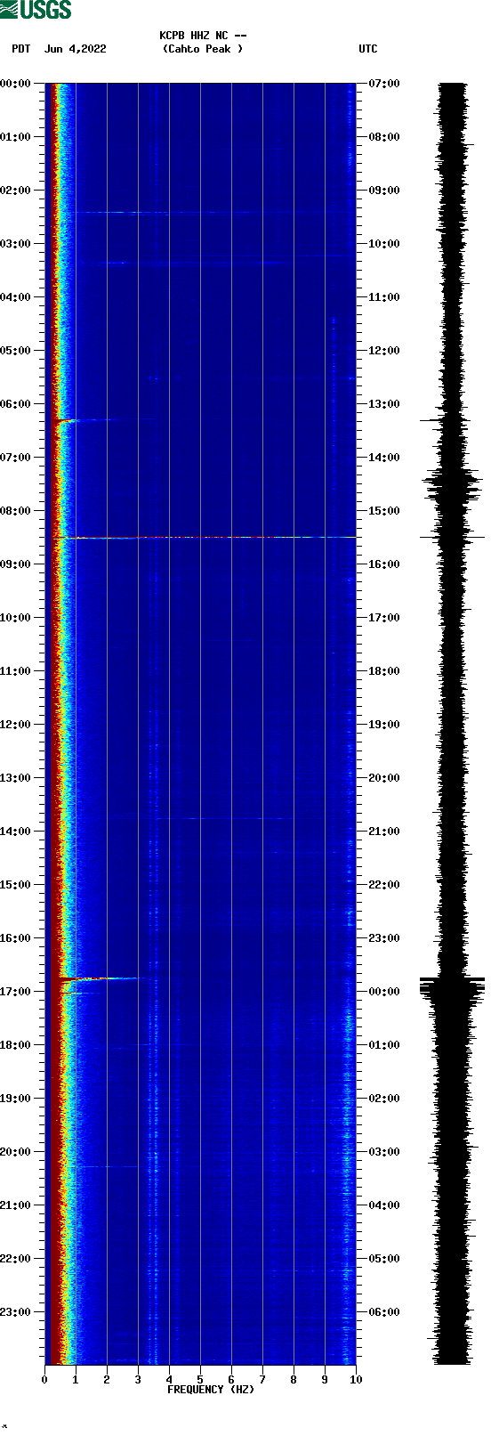Click the 06:00 UTC time label
Viewport: 491px width, 1436px height.
point(384,1312)
